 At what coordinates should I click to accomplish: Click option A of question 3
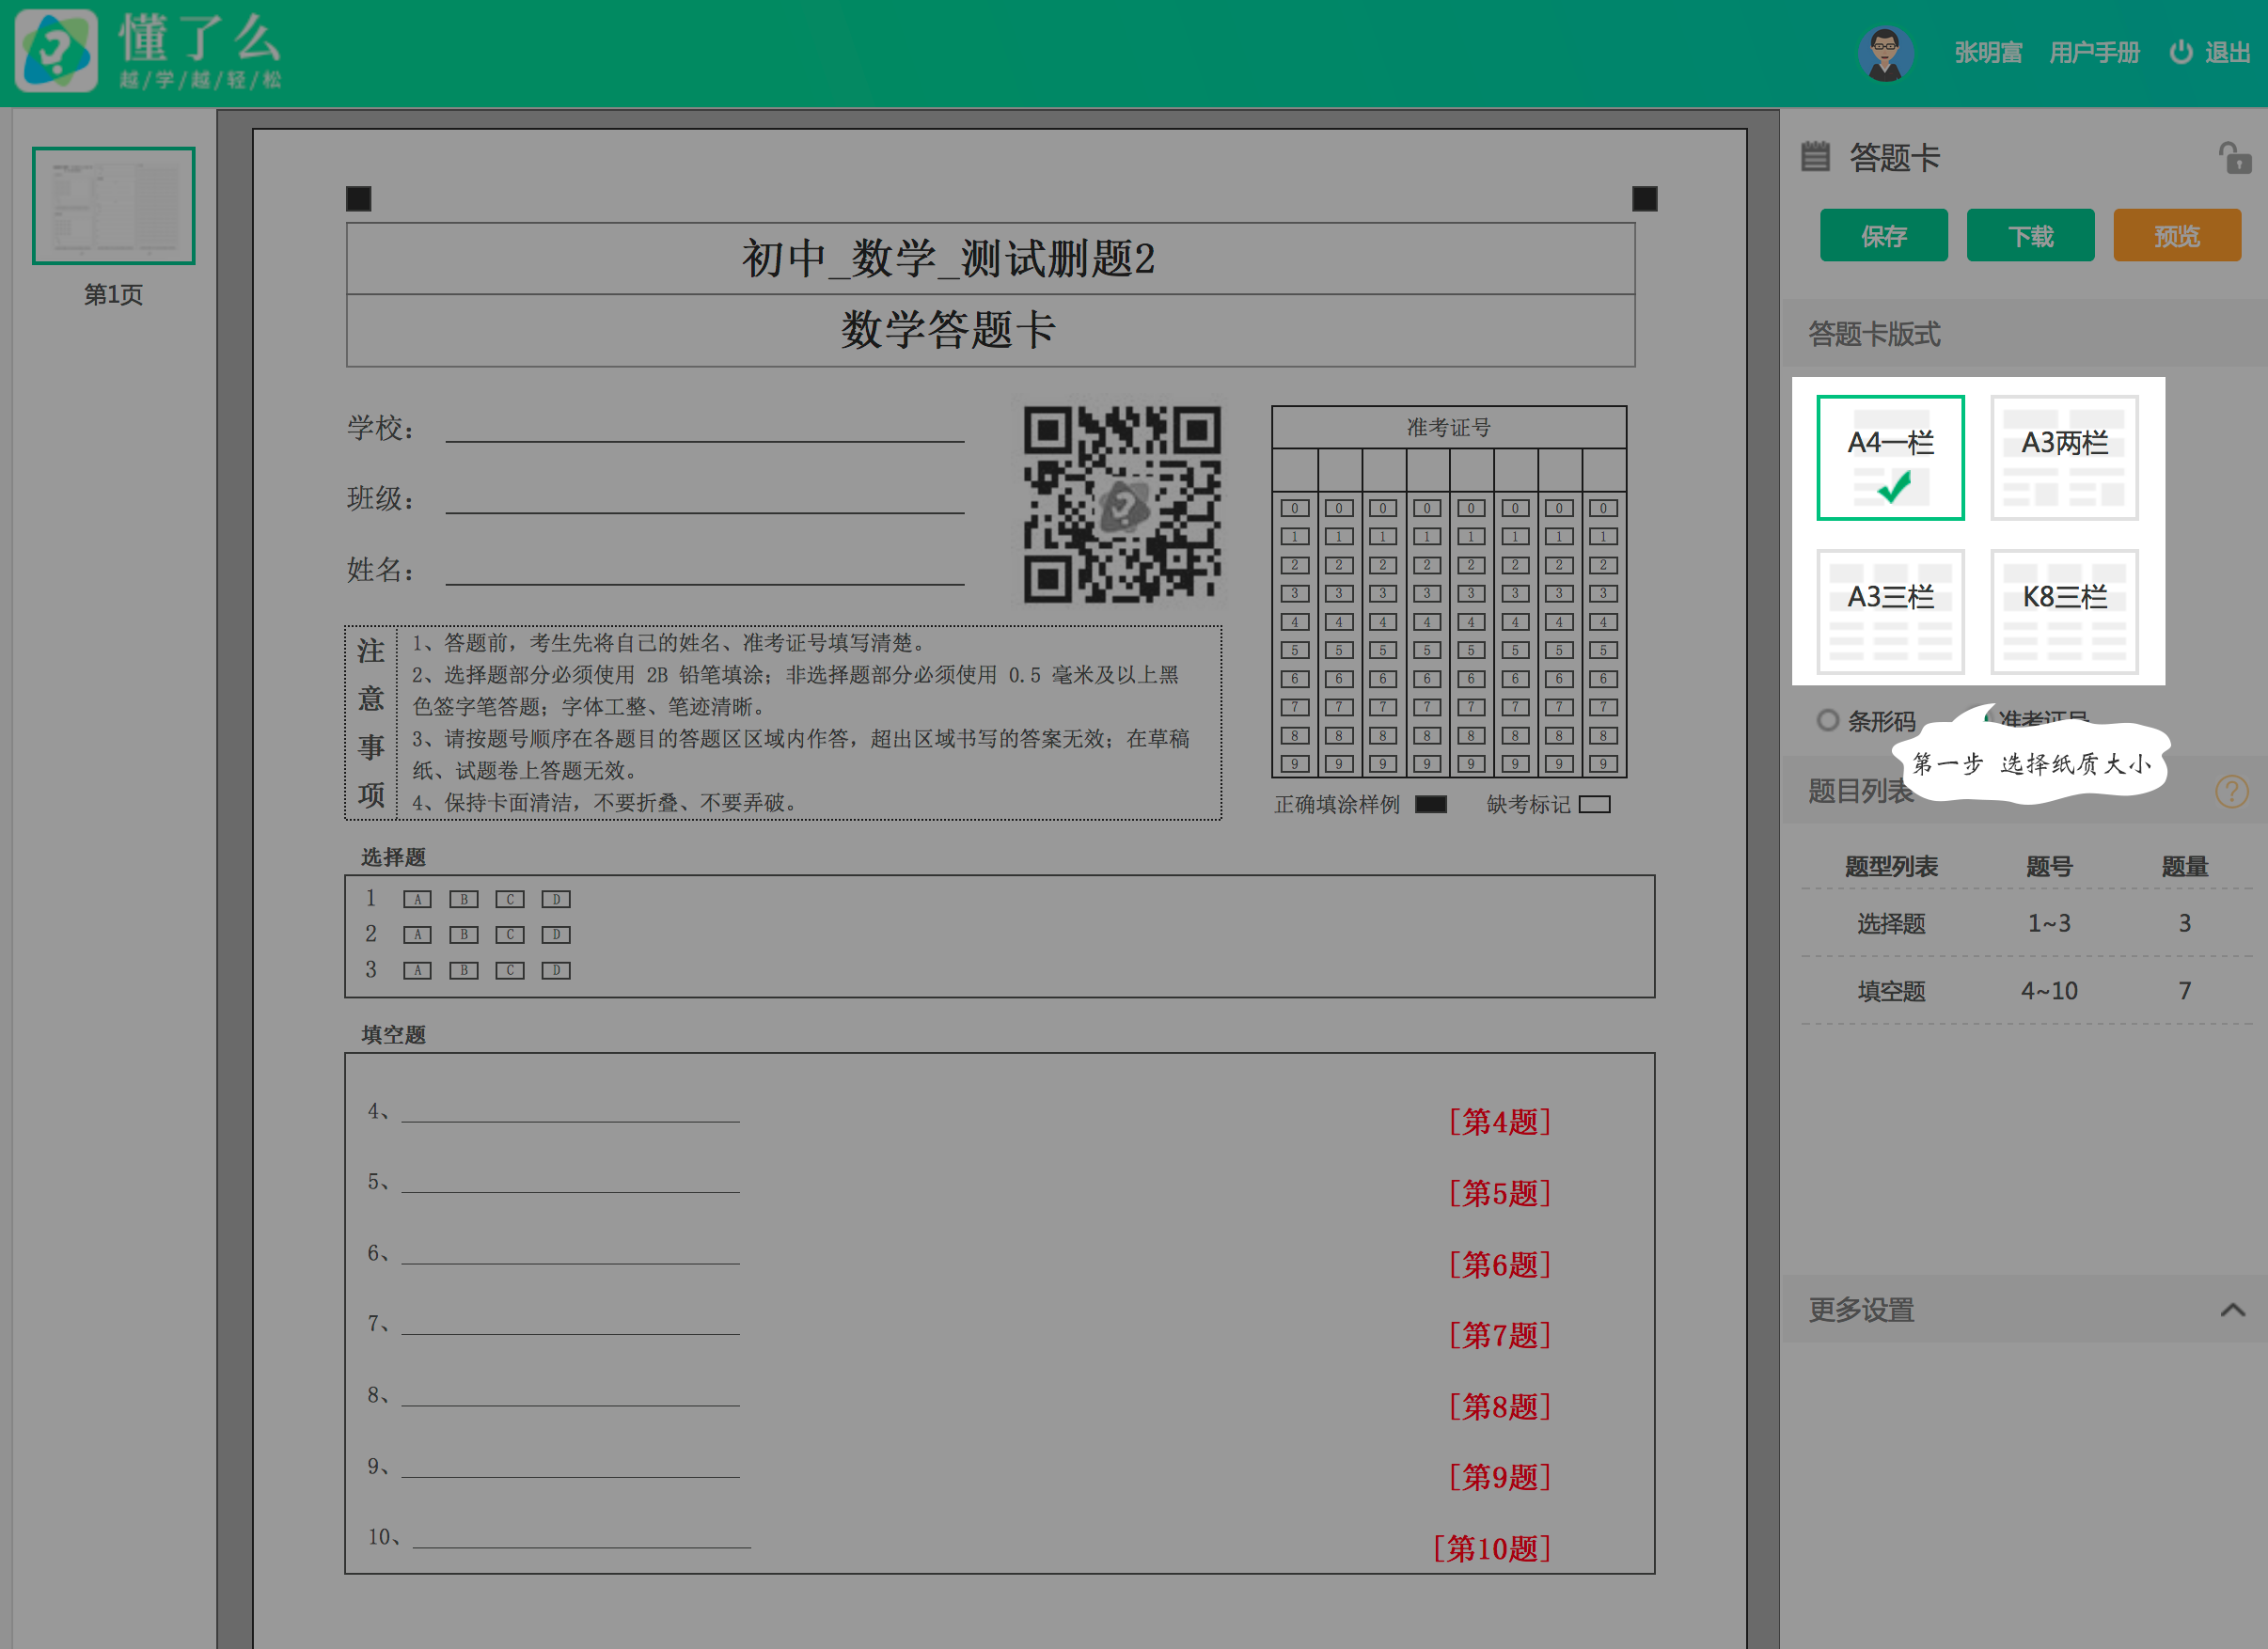417,970
